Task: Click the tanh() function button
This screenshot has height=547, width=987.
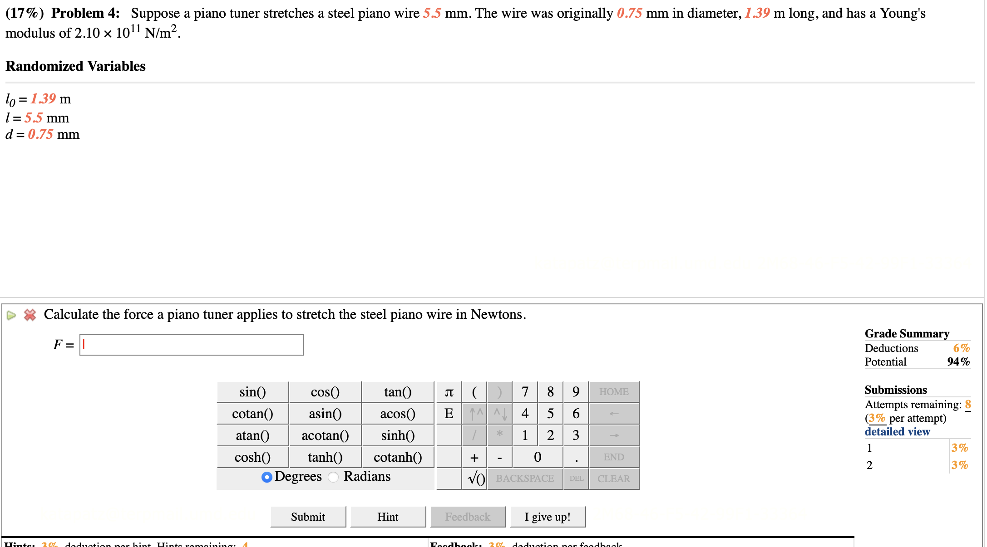Action: (x=325, y=457)
